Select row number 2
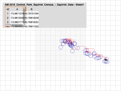 pos(8,18)
